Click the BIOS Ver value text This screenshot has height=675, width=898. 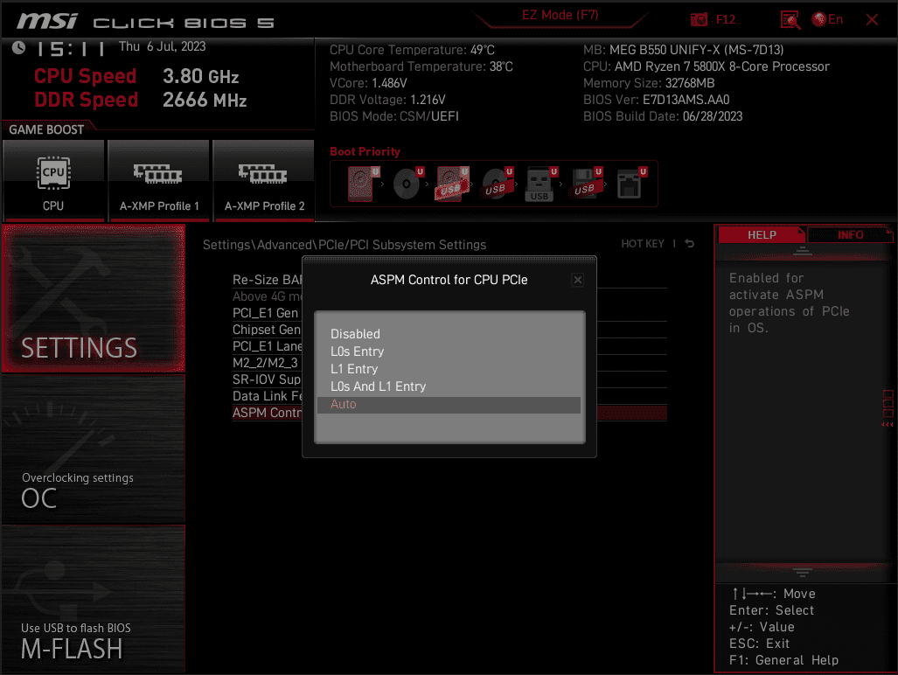[686, 100]
